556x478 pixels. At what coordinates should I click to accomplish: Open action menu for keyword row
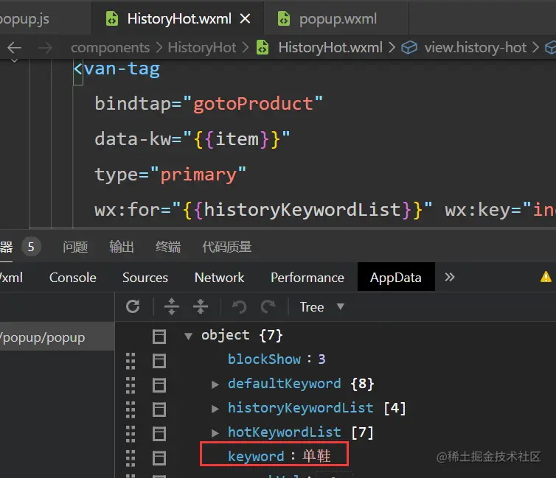coord(159,458)
